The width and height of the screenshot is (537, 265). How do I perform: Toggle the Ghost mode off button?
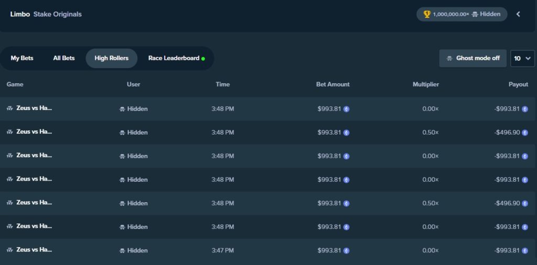point(472,59)
